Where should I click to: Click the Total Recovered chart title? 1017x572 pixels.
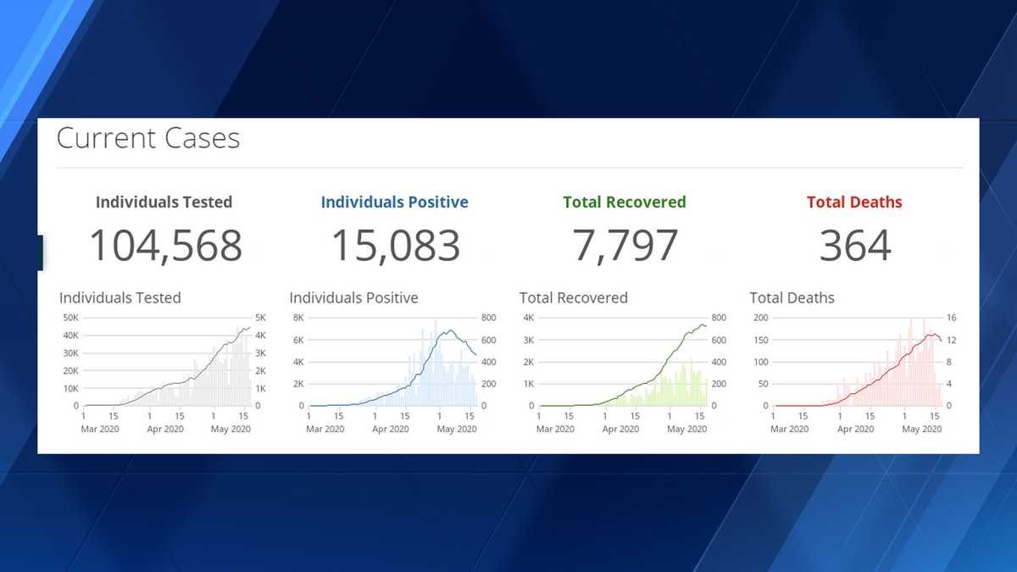(x=573, y=298)
